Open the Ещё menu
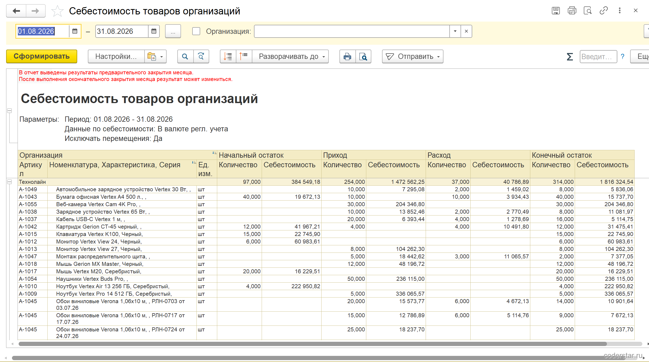Screen dimensions: 649x362 (x=640, y=56)
